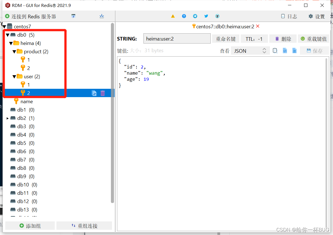Click the 重组连接 regroup connections button
The image size is (333, 235).
click(x=84, y=226)
